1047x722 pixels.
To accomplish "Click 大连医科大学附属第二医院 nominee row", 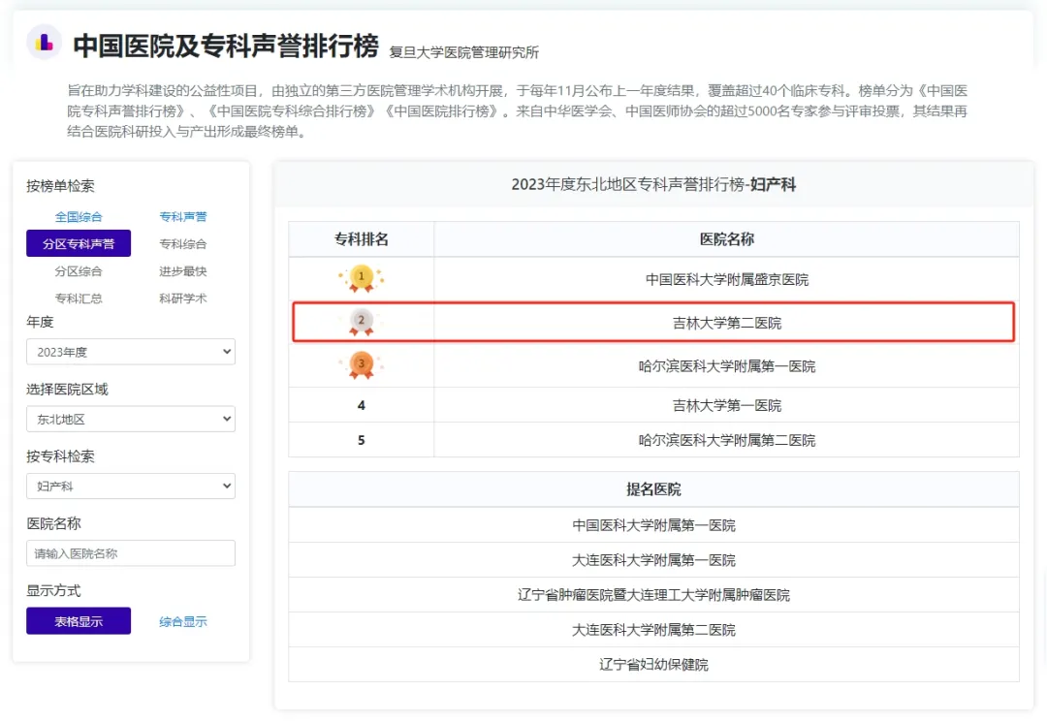I will point(653,630).
